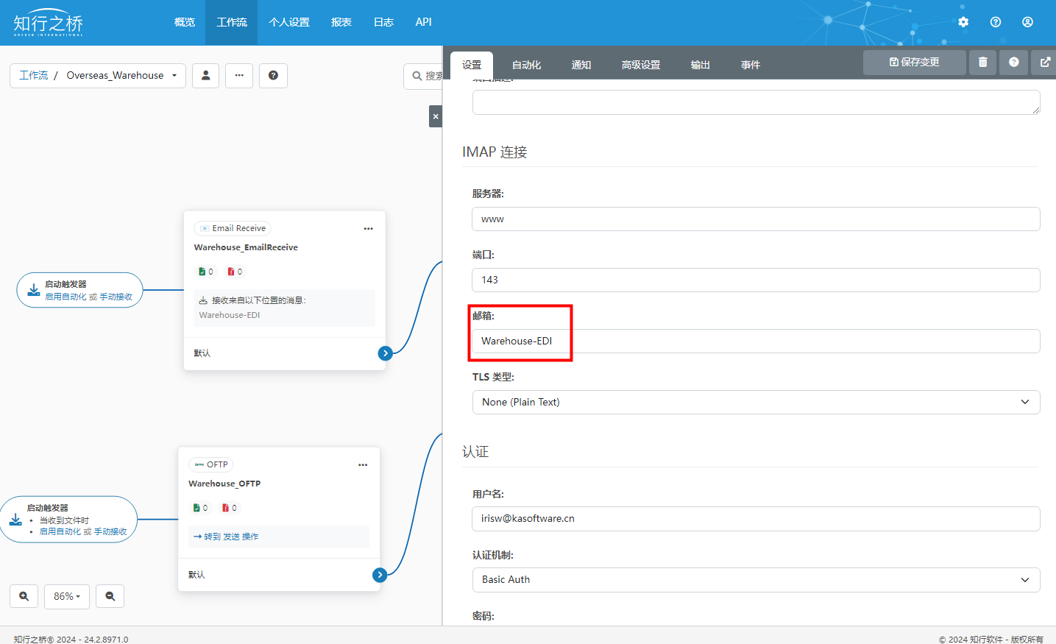Zoom out on the flow canvas

point(110,596)
